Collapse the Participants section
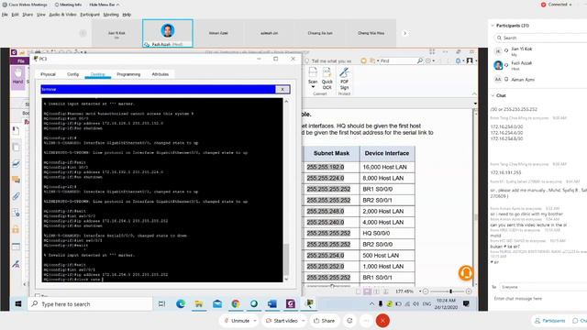Screen dimensions: 587x330 (493, 26)
